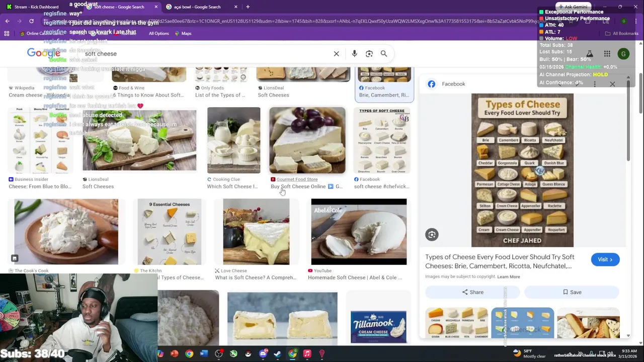Reload the page with the refresh icon
The height and width of the screenshot is (362, 644).
point(31,21)
